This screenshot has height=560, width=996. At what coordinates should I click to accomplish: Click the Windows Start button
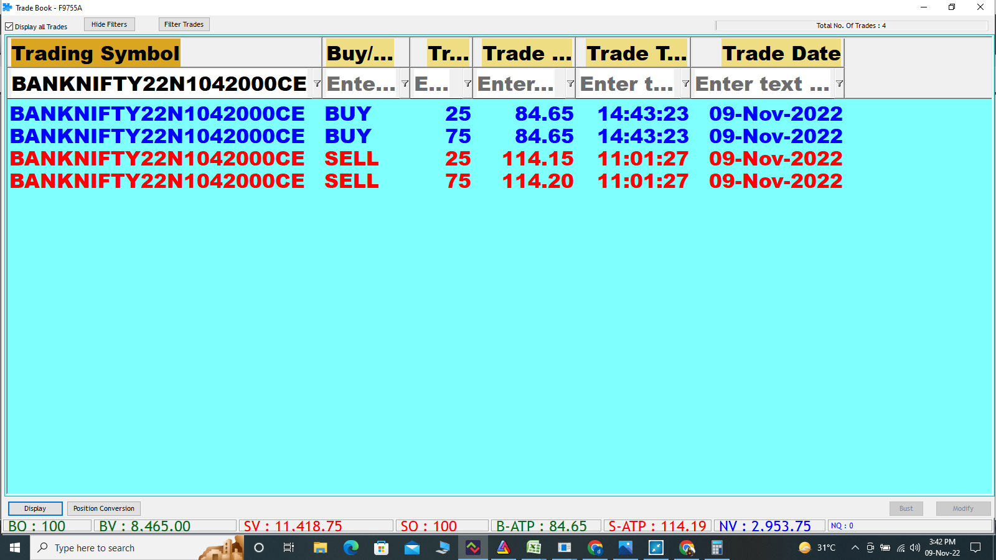(15, 548)
